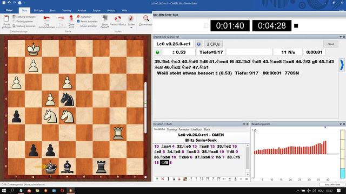The image size is (346, 194).
Task: Open the Formular tab in the notation panel
Action: [x=184, y=129]
